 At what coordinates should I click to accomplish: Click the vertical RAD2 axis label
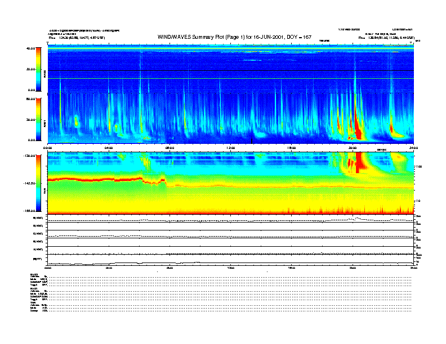tap(44, 74)
